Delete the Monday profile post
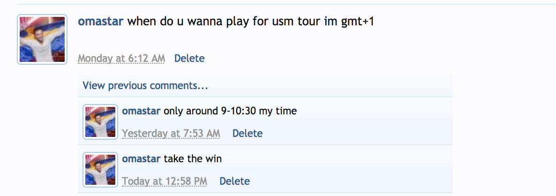The width and height of the screenshot is (556, 196). [189, 58]
